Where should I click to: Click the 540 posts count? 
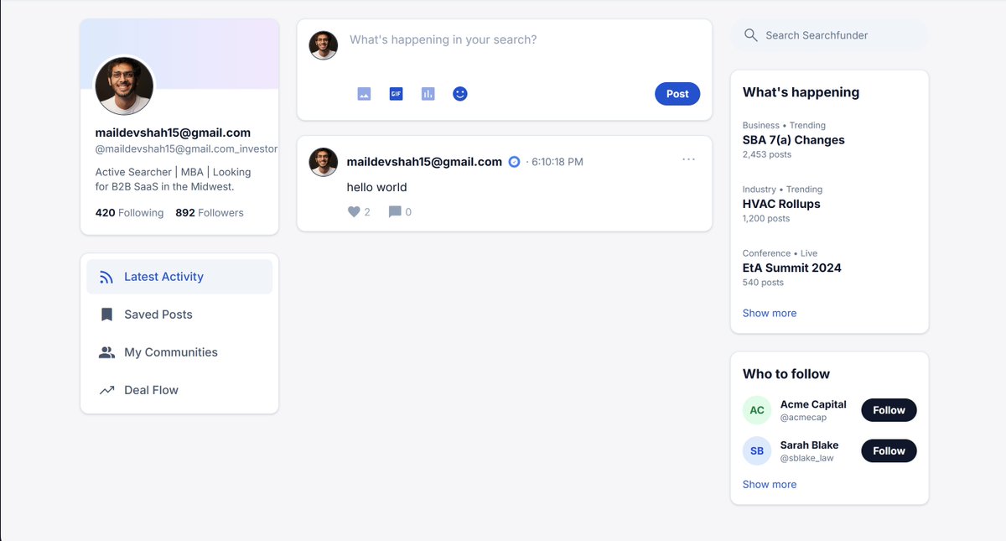click(x=763, y=283)
